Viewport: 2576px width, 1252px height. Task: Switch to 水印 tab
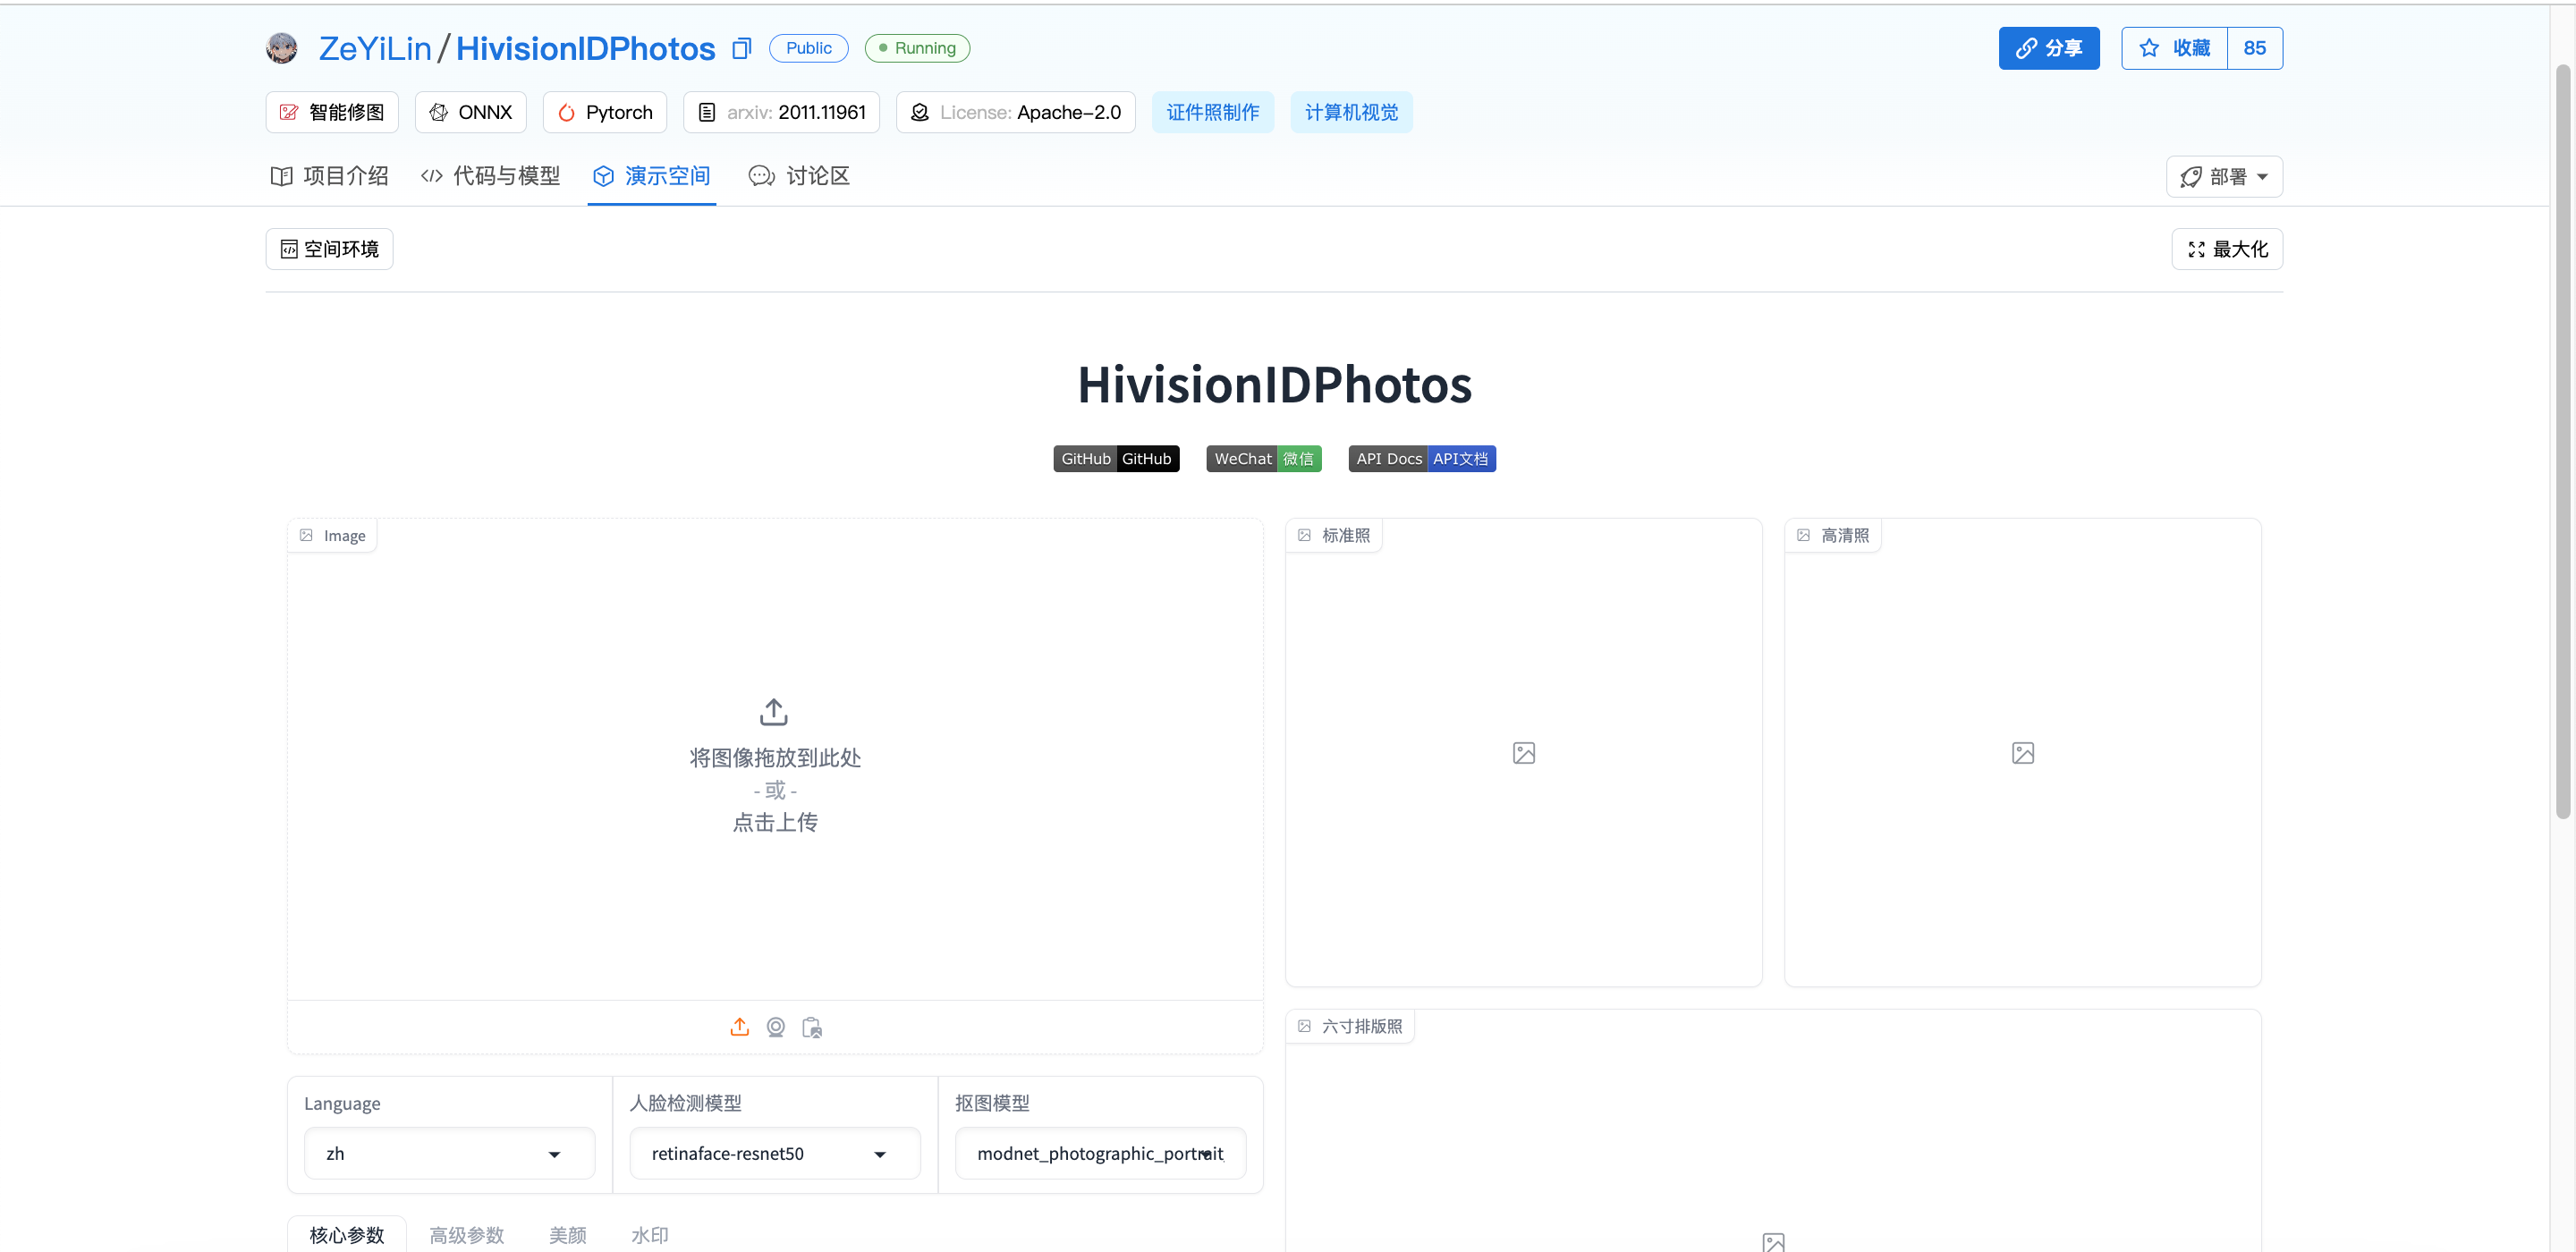(650, 1234)
